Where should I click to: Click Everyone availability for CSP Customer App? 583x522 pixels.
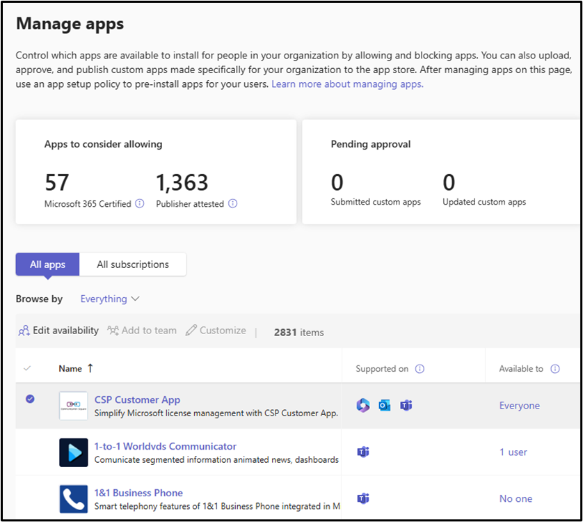point(520,406)
